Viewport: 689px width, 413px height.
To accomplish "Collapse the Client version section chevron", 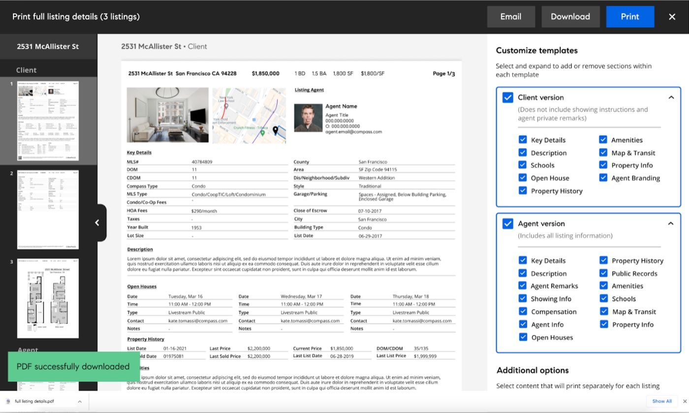I will click(x=671, y=97).
